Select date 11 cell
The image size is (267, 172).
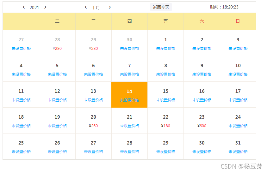(21, 95)
